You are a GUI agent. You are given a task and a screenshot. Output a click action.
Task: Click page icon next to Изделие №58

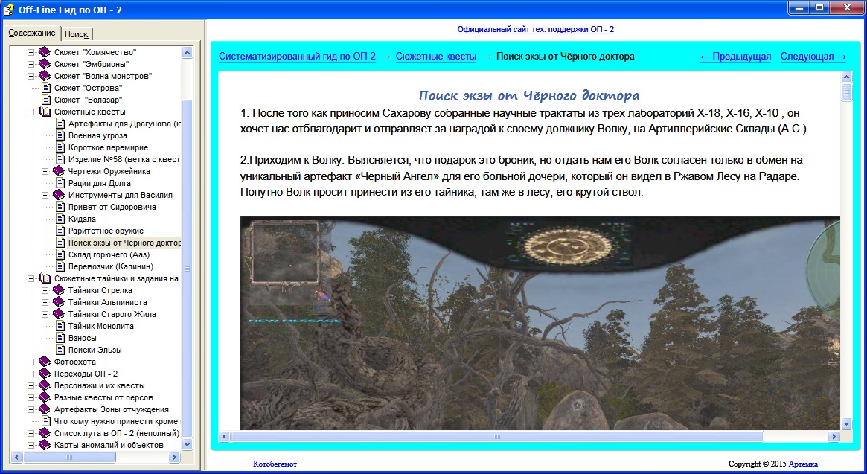(61, 159)
